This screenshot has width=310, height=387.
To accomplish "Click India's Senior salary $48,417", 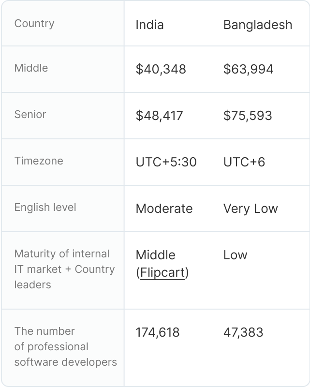I will (x=160, y=116).
